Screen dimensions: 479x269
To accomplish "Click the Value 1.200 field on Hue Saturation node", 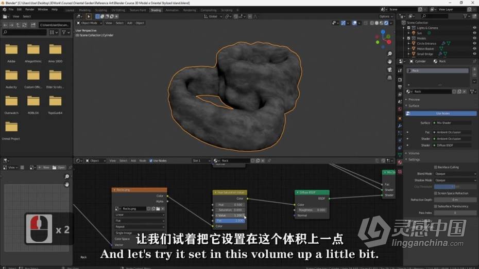I will (230, 216).
